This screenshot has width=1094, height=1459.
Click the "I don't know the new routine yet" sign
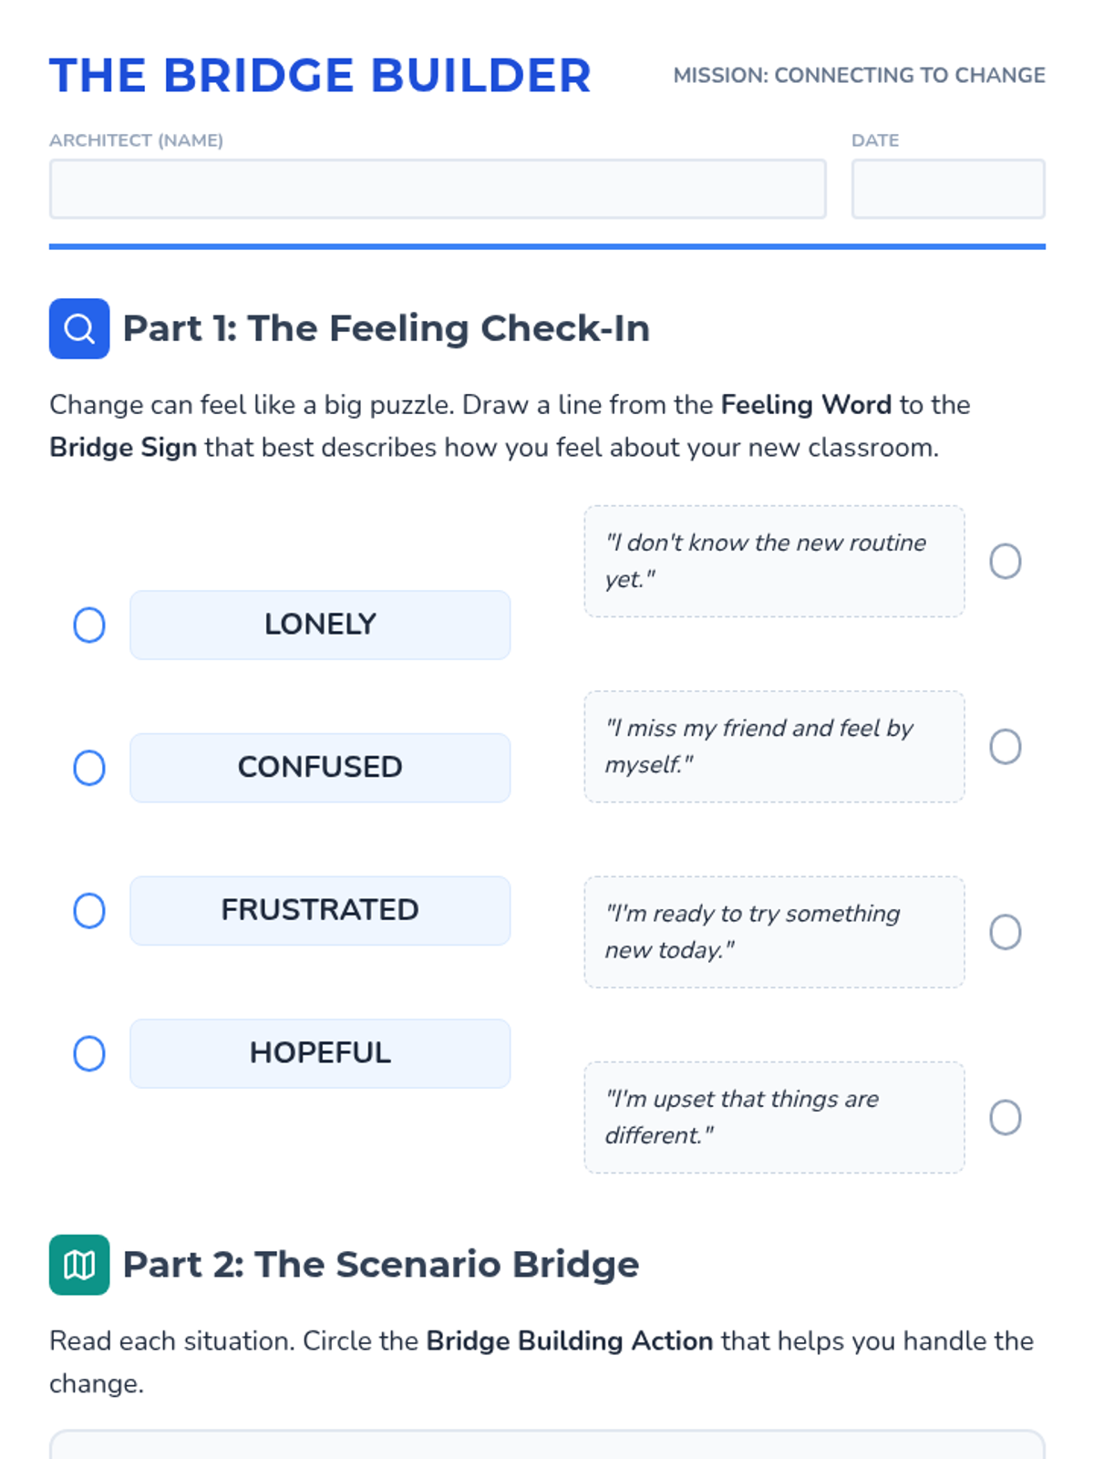click(x=774, y=562)
